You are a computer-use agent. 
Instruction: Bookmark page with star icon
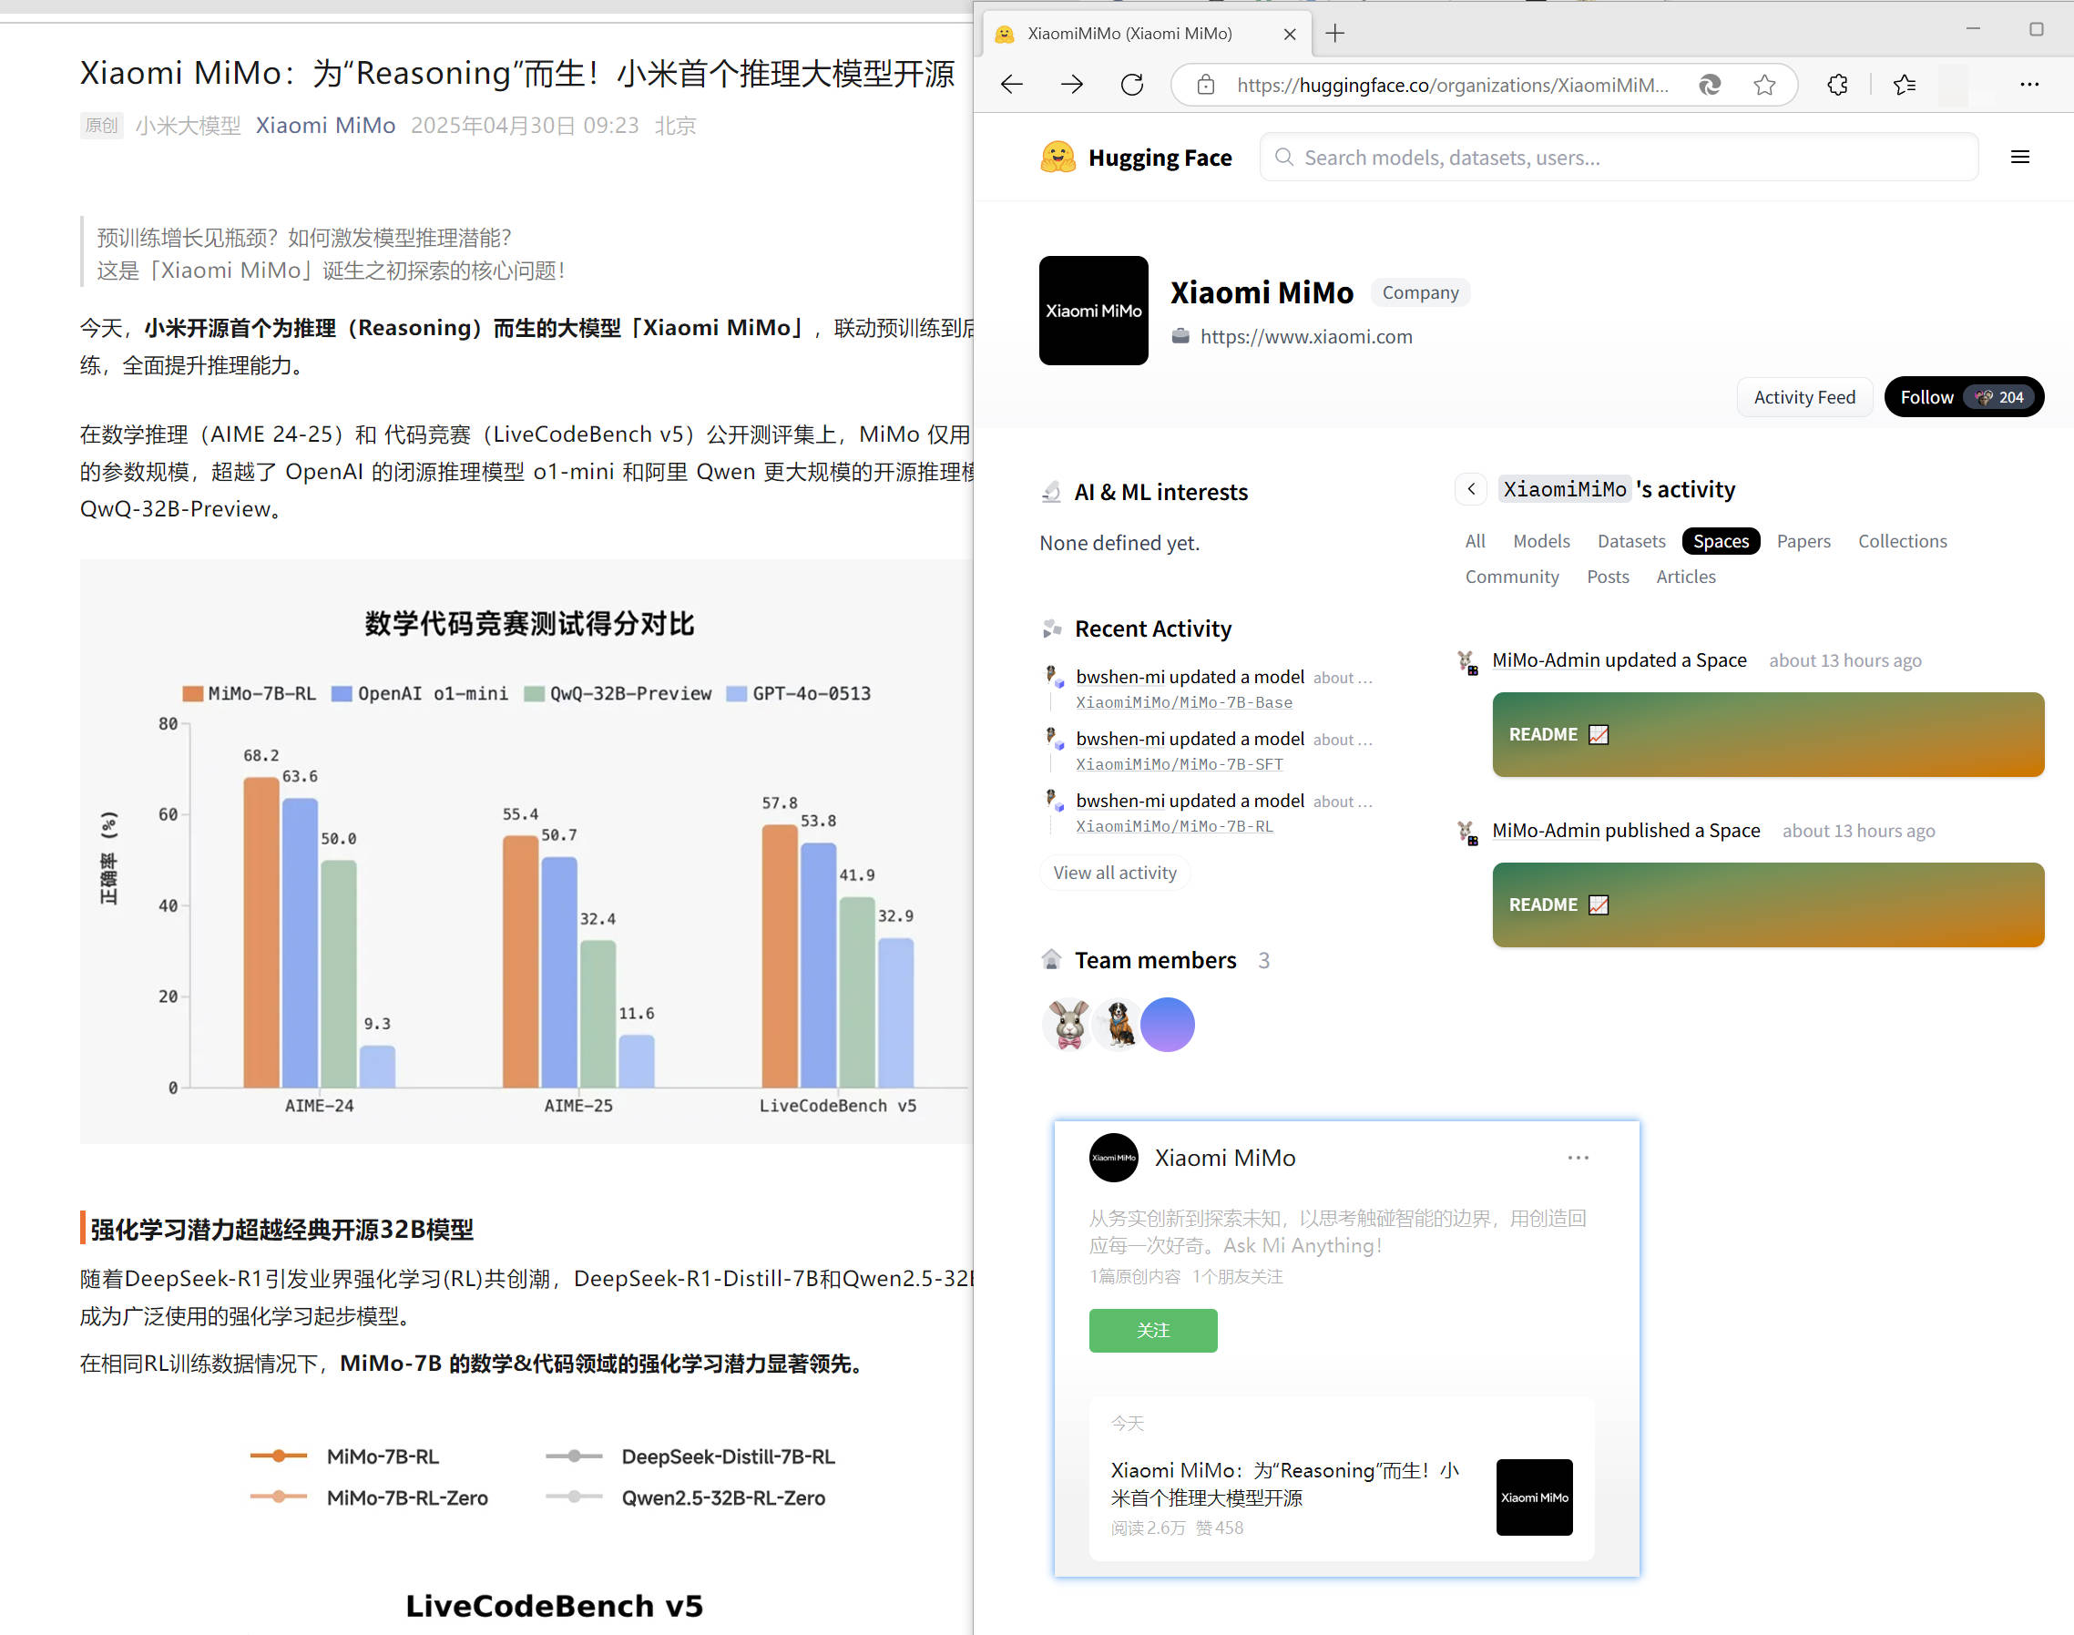coord(1765,86)
